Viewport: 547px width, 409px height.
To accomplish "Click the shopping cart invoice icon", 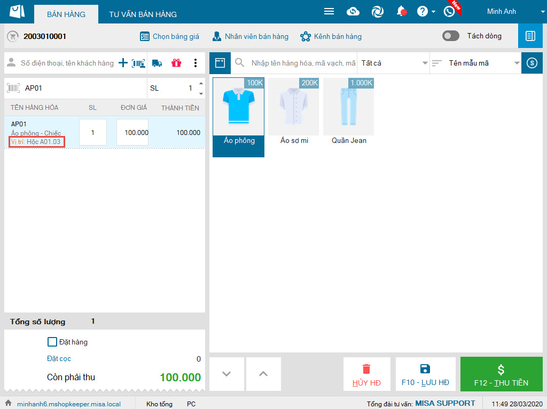I will [x=13, y=36].
